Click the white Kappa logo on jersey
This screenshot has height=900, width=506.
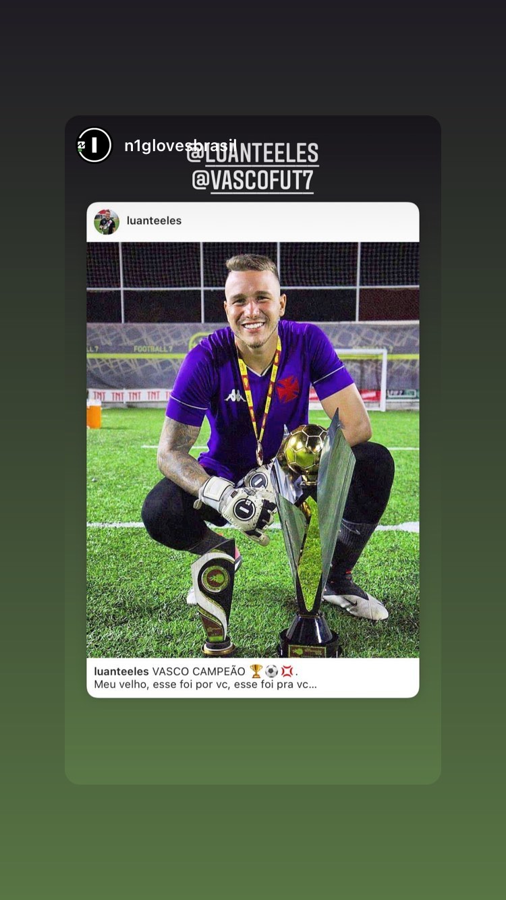(236, 395)
